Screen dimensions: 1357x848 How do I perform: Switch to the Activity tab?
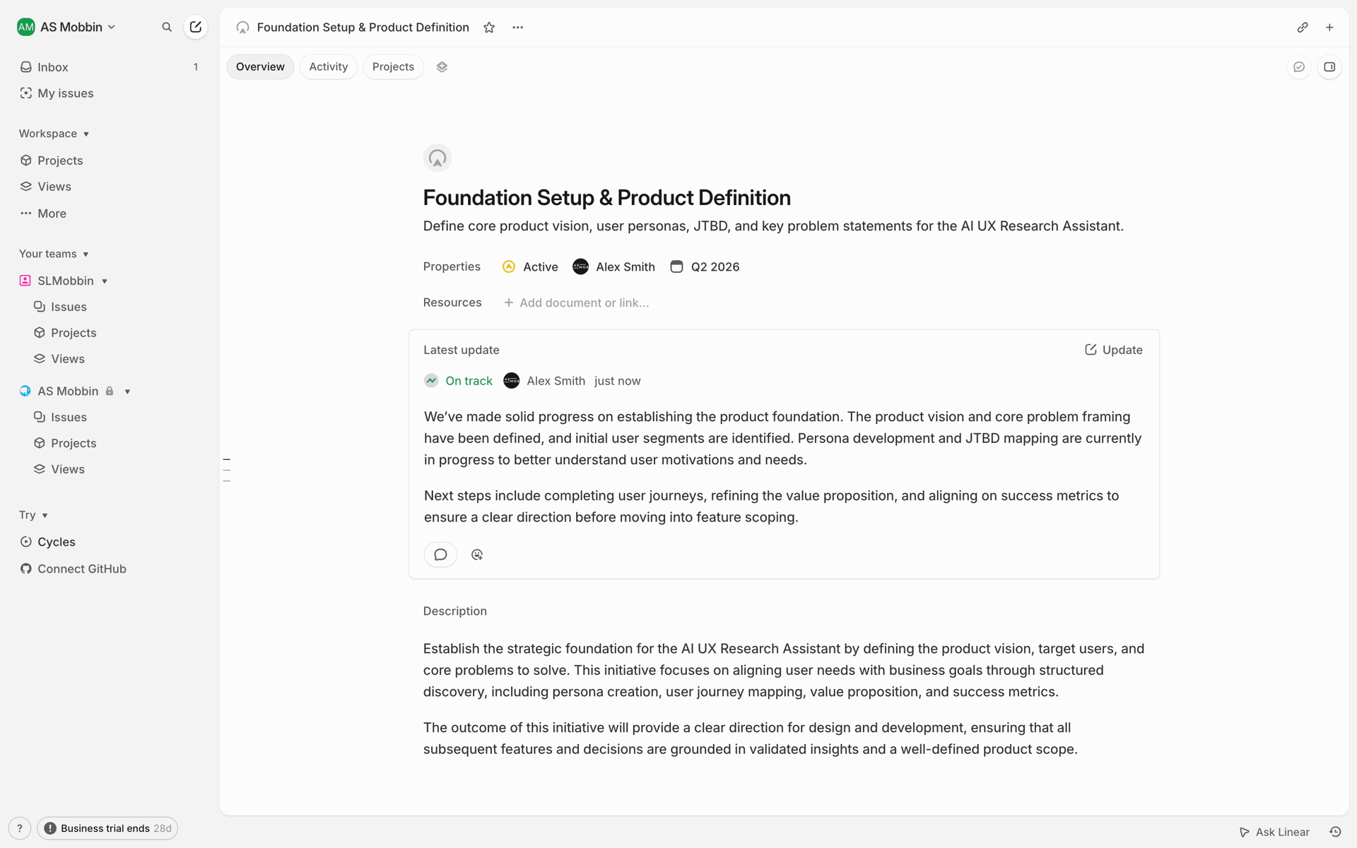pos(329,66)
